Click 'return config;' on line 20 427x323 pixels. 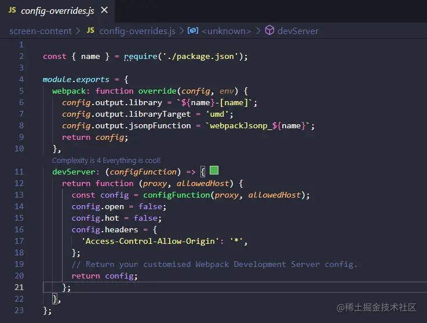pos(104,276)
